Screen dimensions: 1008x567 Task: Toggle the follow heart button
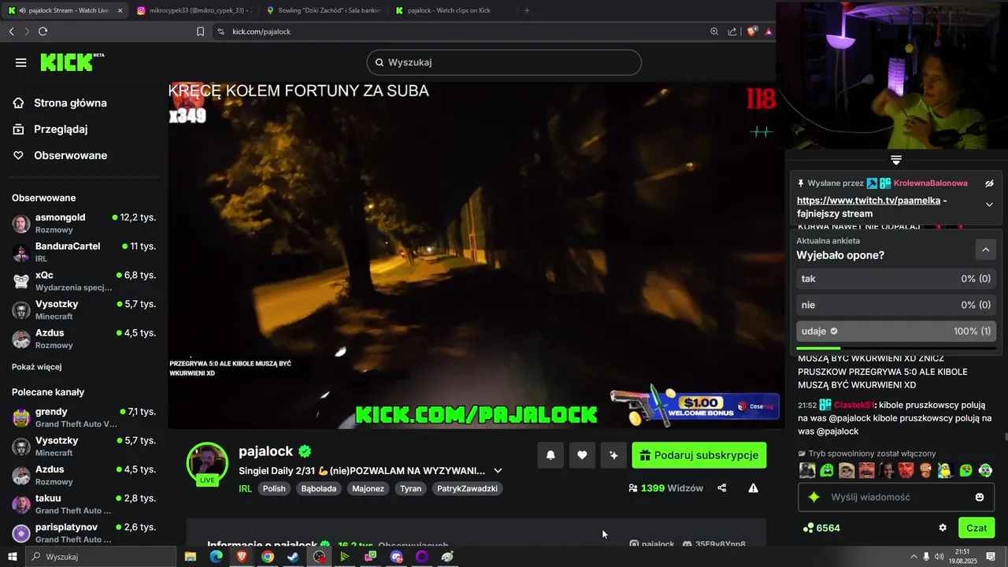582,455
